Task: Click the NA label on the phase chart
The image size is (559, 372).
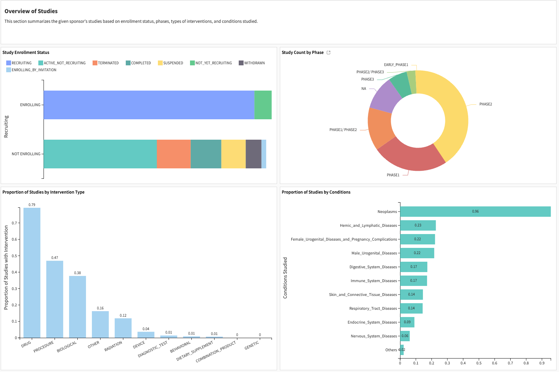Action: click(363, 89)
